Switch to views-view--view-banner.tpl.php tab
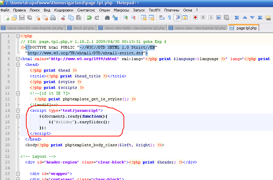This screenshot has width=273, height=180. (x=198, y=28)
